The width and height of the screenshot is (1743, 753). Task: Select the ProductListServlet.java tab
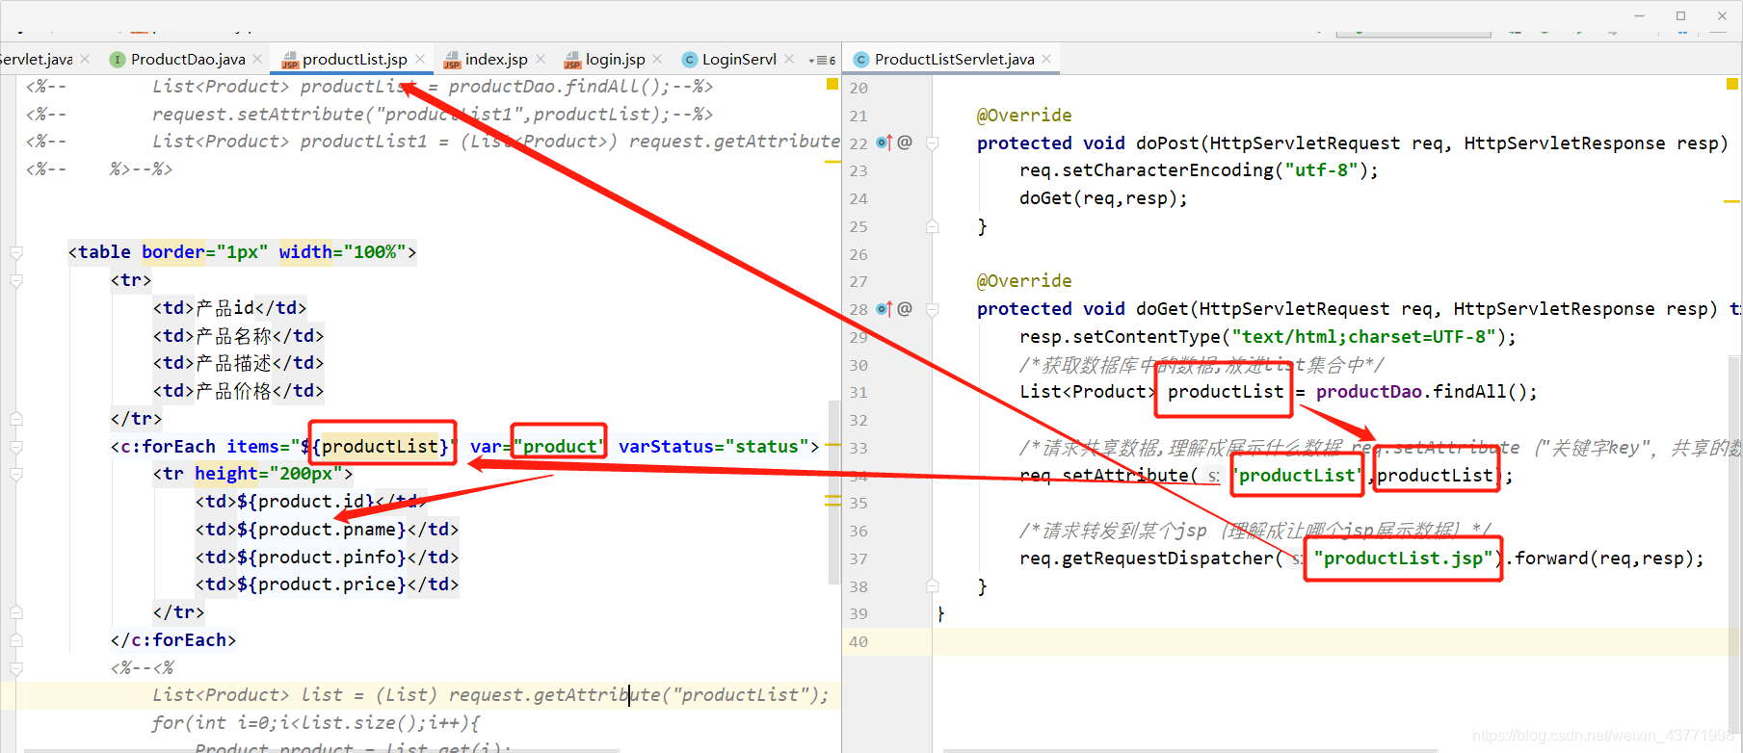pos(954,59)
